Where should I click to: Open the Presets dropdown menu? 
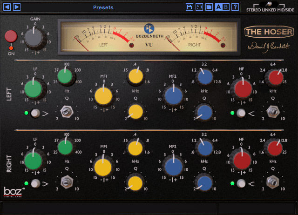[x=103, y=7]
